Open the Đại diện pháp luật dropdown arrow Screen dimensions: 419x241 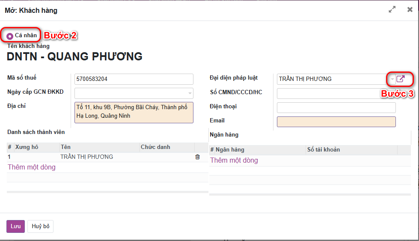click(392, 79)
